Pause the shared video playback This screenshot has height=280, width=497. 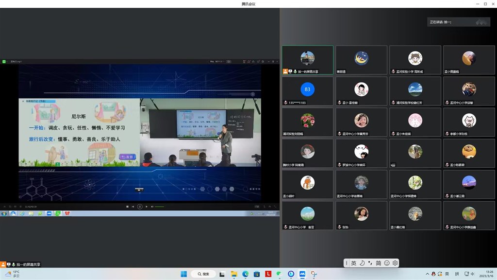(x=140, y=207)
